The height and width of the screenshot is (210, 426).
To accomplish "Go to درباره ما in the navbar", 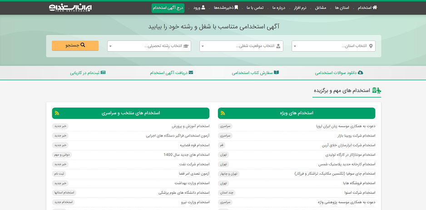I will click(x=279, y=8).
